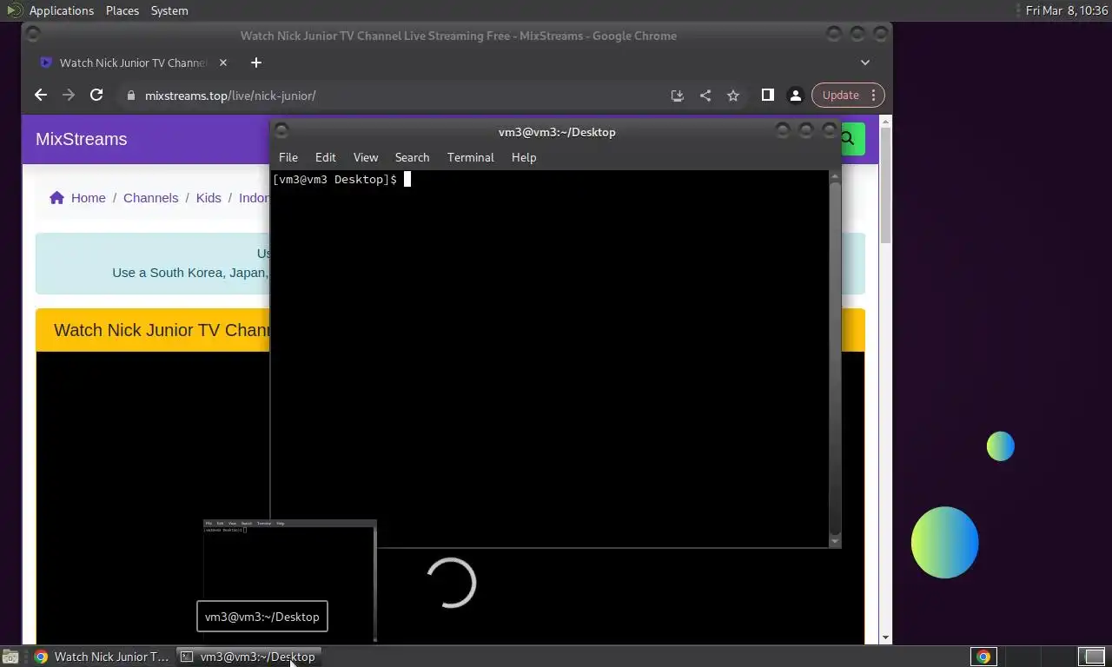Image resolution: width=1112 pixels, height=667 pixels.
Task: Open terminal View menu
Action: coord(366,157)
